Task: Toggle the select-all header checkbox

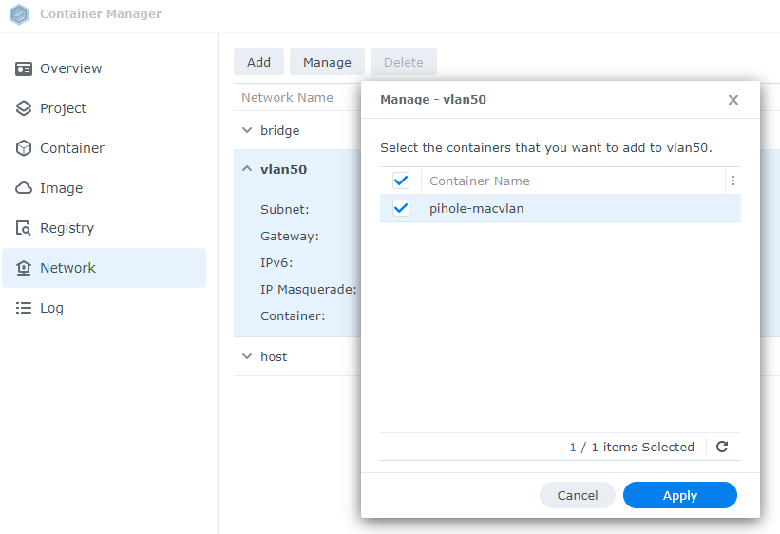Action: (401, 181)
